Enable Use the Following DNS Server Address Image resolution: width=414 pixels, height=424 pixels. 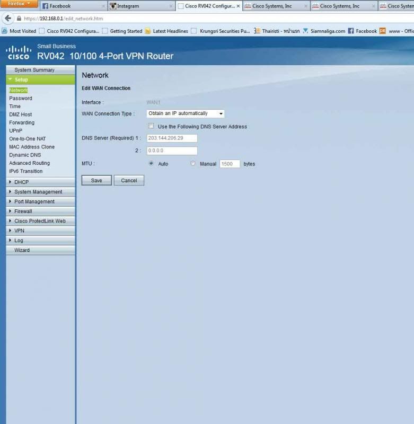[151, 126]
